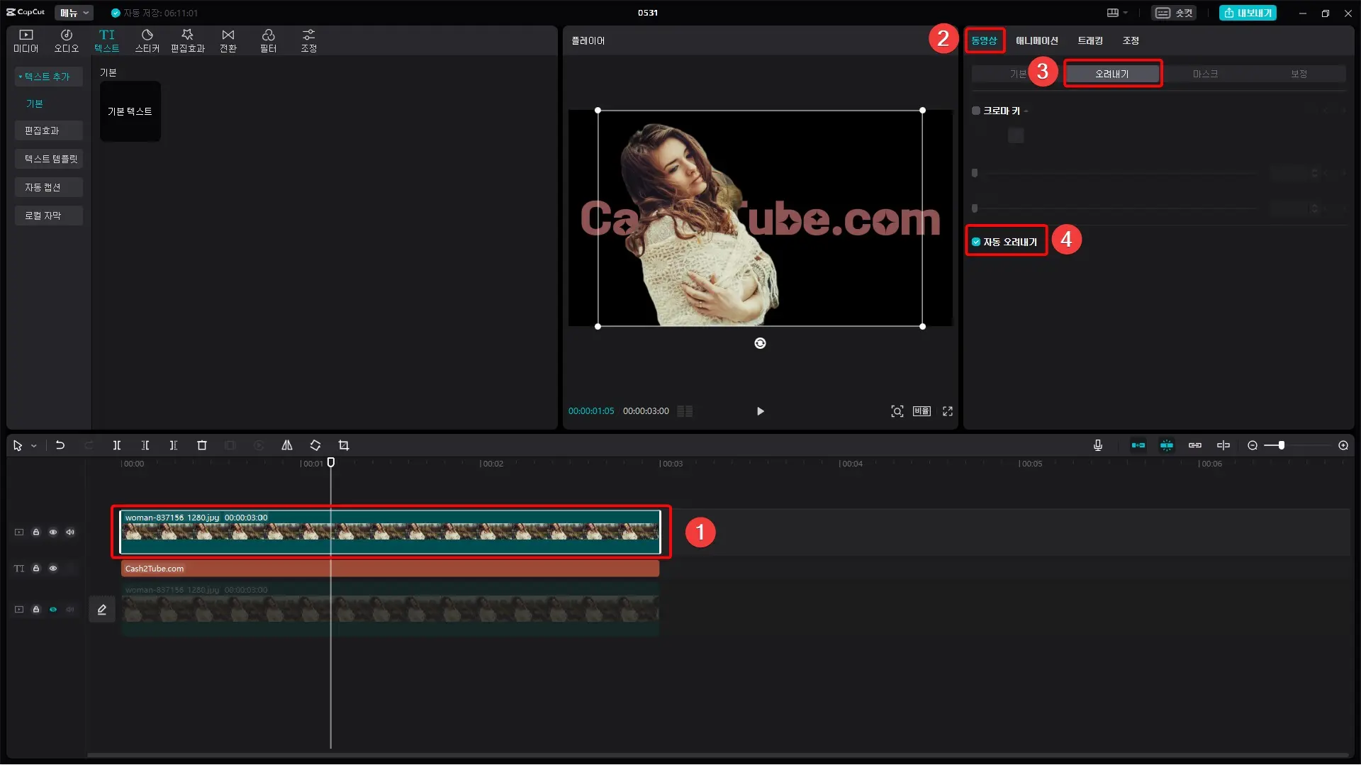Switch to the 애니메이션 tab
The image size is (1361, 765).
[x=1036, y=40]
